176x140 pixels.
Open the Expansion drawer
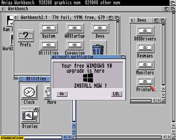click(75, 45)
